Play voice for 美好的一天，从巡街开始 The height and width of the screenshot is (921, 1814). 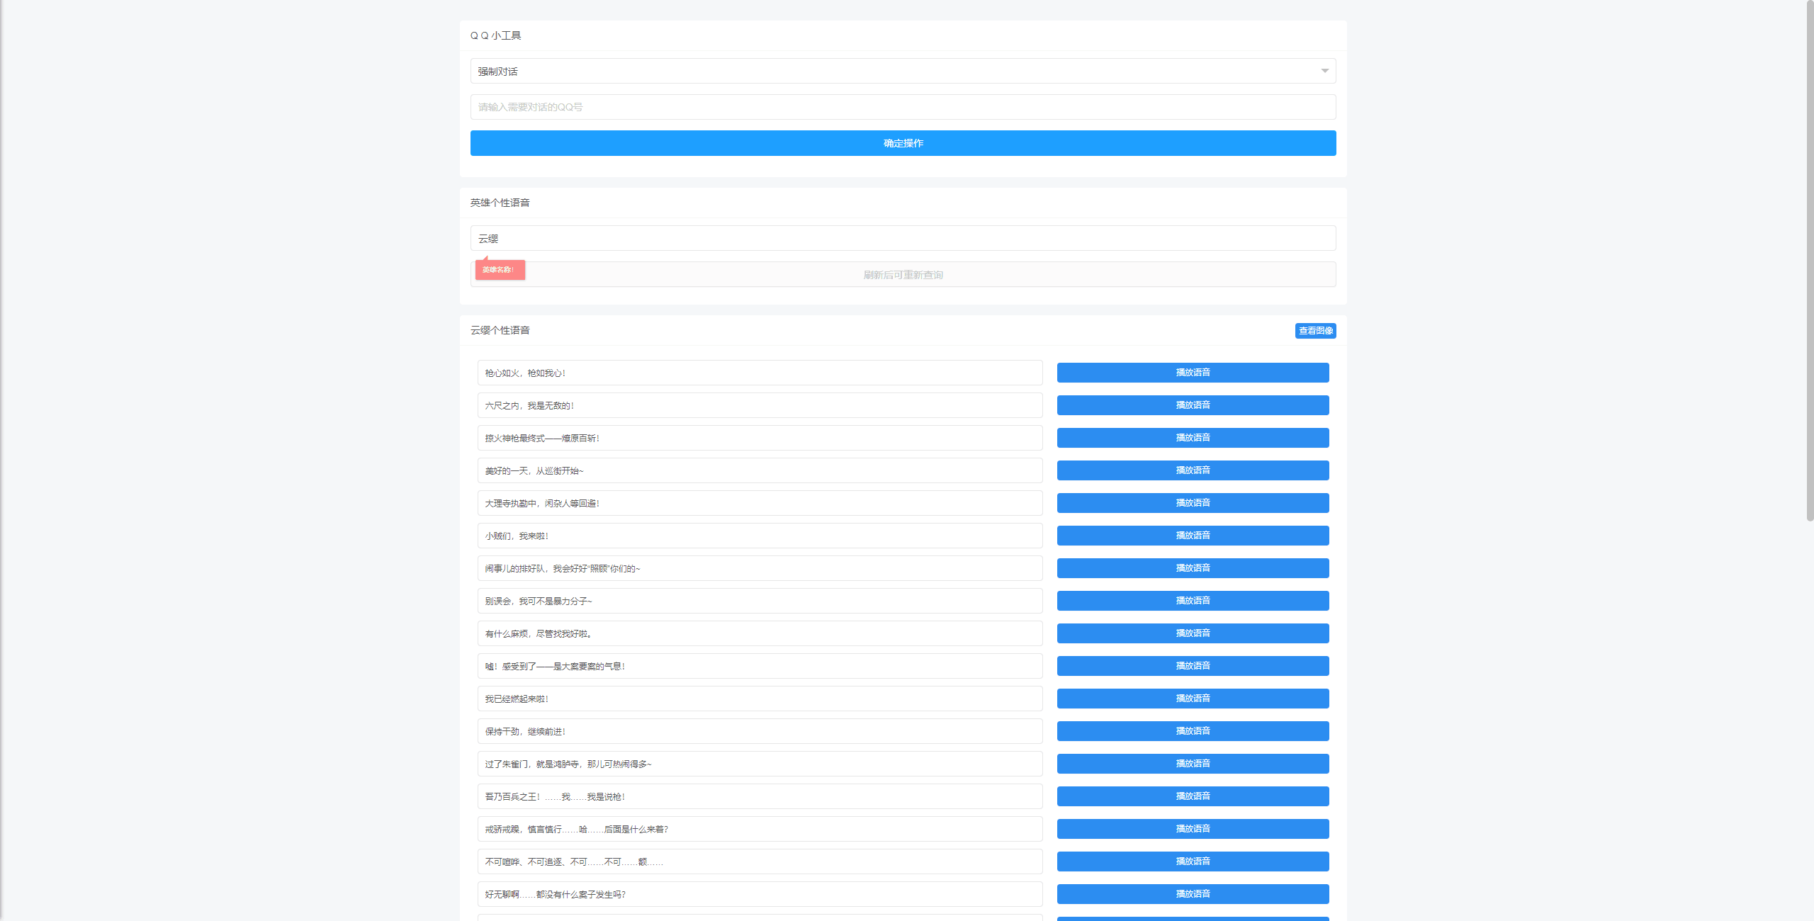(x=1193, y=470)
